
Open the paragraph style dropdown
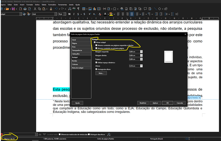coord(21,14)
